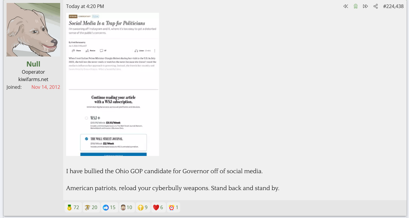The height and width of the screenshot is (218, 409).
Task: Skip to next post with double-right arrow
Action: (x=365, y=6)
